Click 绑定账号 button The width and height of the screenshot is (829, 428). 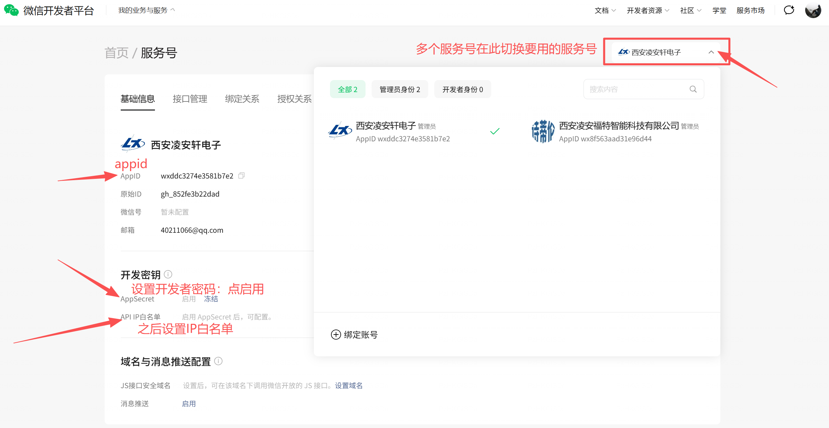[354, 335]
